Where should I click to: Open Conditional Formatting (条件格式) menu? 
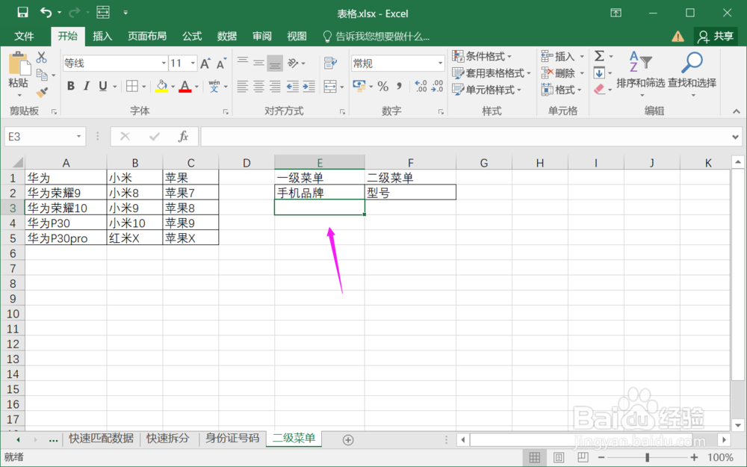tap(482, 56)
